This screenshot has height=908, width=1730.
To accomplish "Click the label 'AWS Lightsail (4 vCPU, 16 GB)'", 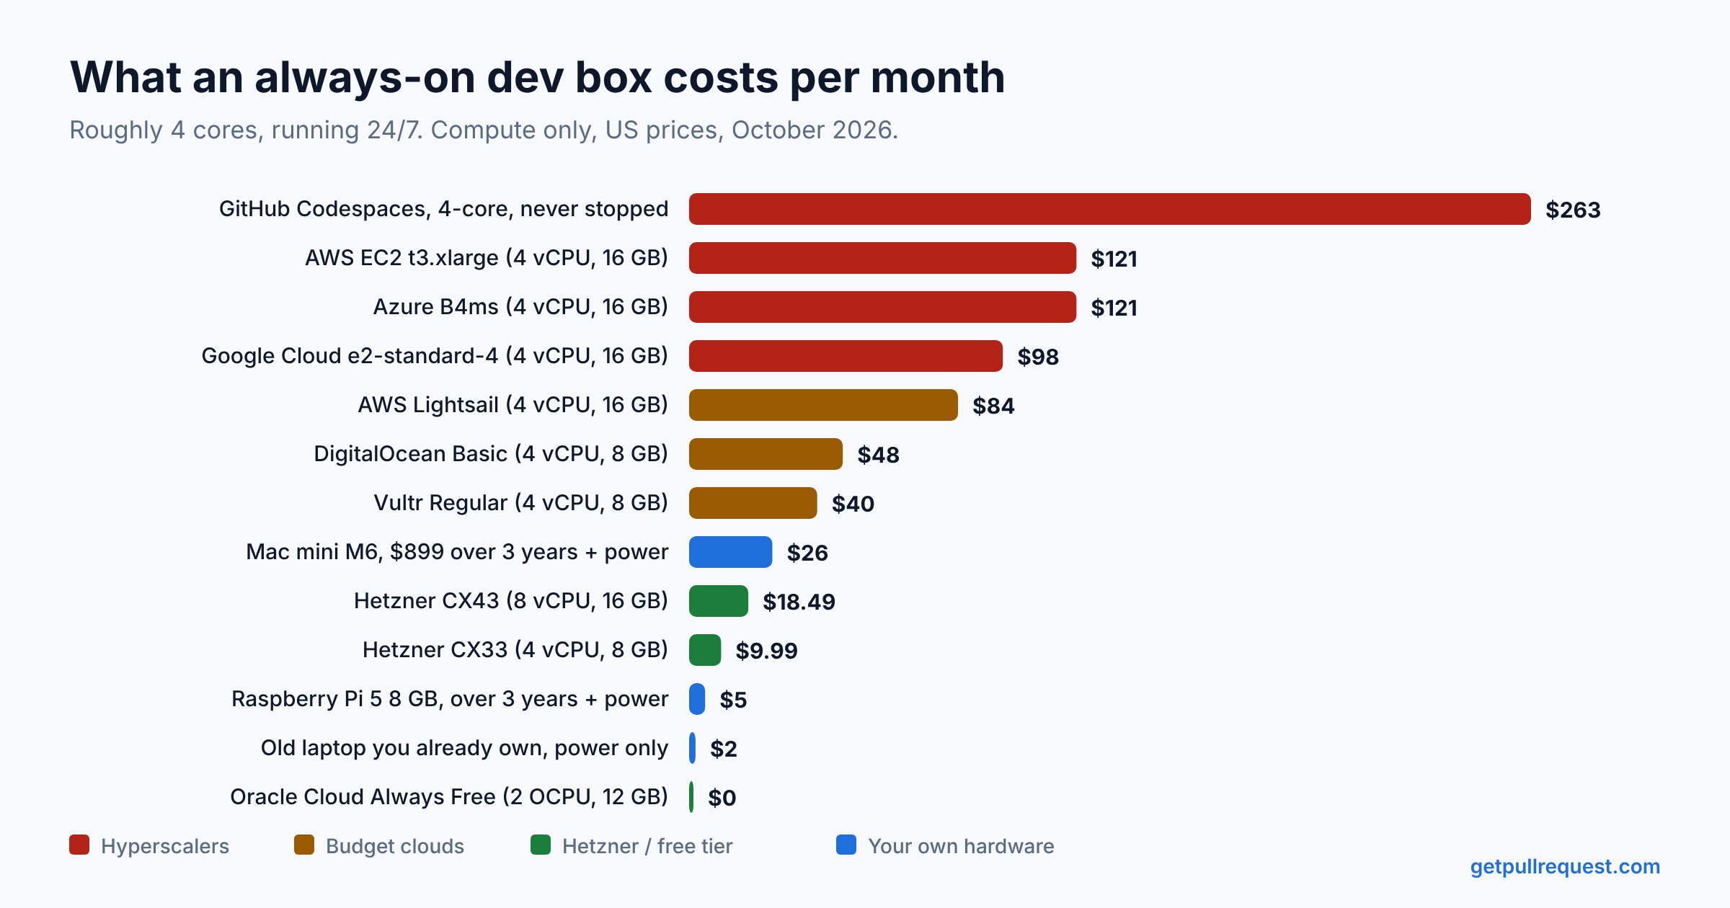I will click(x=513, y=405).
